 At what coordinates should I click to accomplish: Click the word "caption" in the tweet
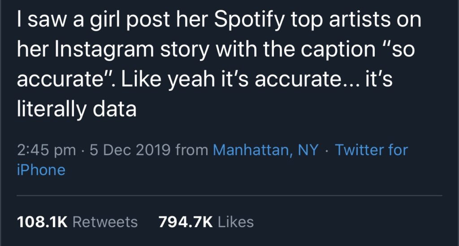(x=338, y=50)
